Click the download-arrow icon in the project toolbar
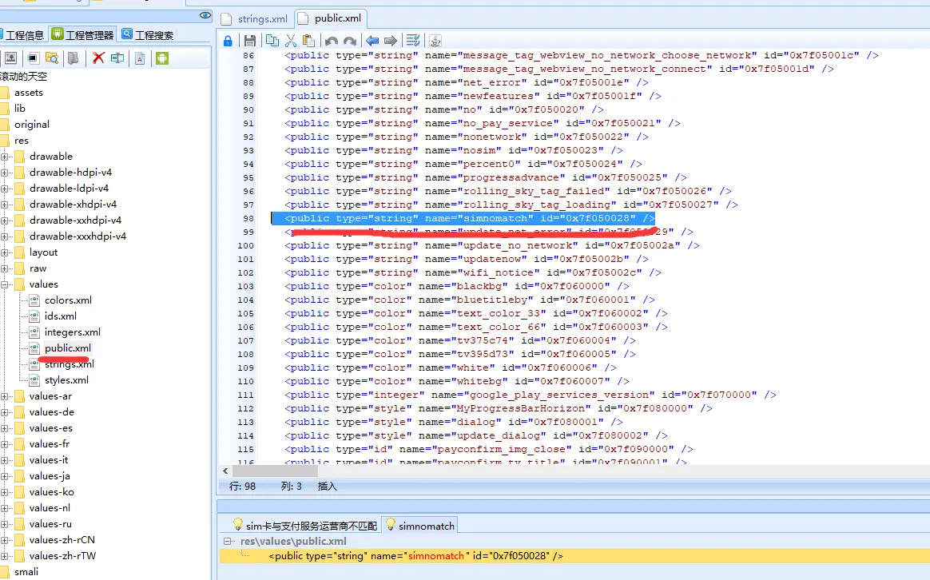The height and width of the screenshot is (580, 930). 10,58
